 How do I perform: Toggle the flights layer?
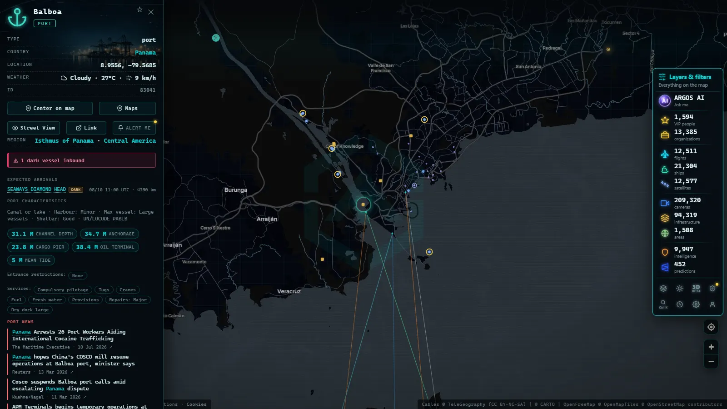(687, 154)
